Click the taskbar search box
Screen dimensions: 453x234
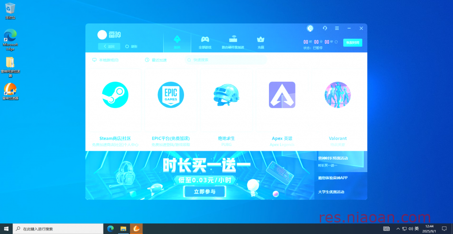coord(58,229)
